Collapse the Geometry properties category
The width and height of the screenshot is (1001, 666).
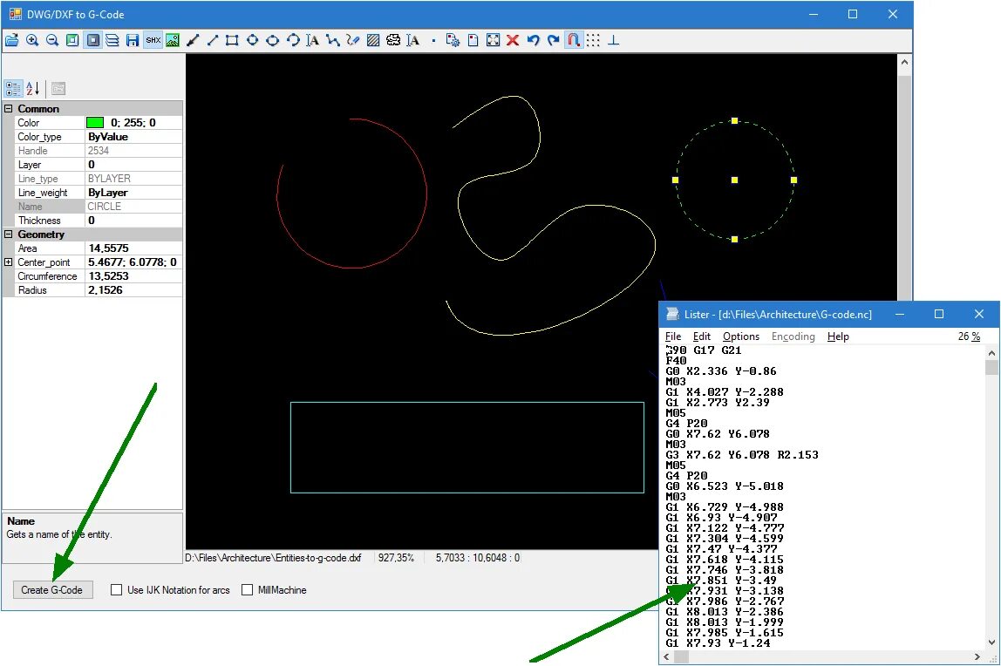tap(8, 234)
